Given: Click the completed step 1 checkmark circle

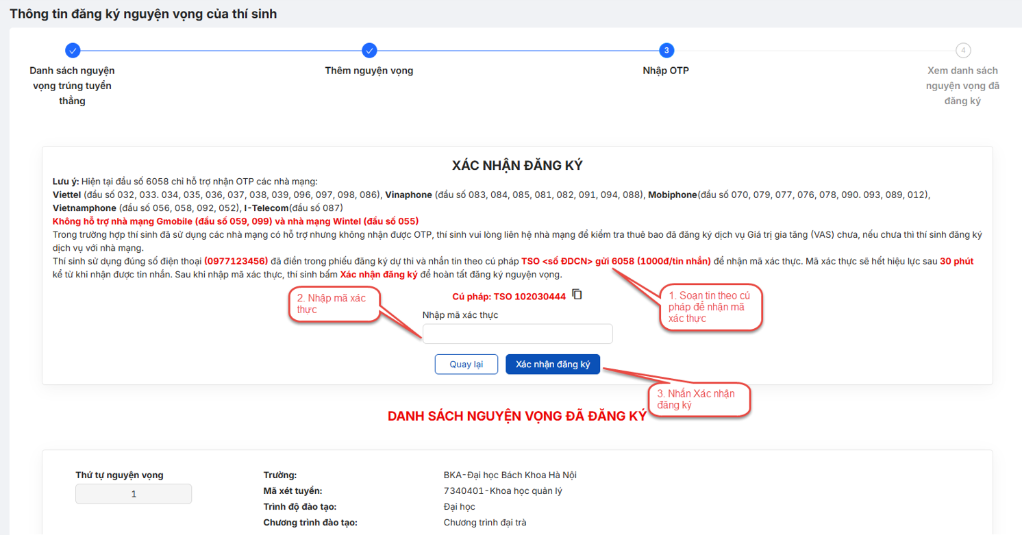Looking at the screenshot, I should coord(73,50).
